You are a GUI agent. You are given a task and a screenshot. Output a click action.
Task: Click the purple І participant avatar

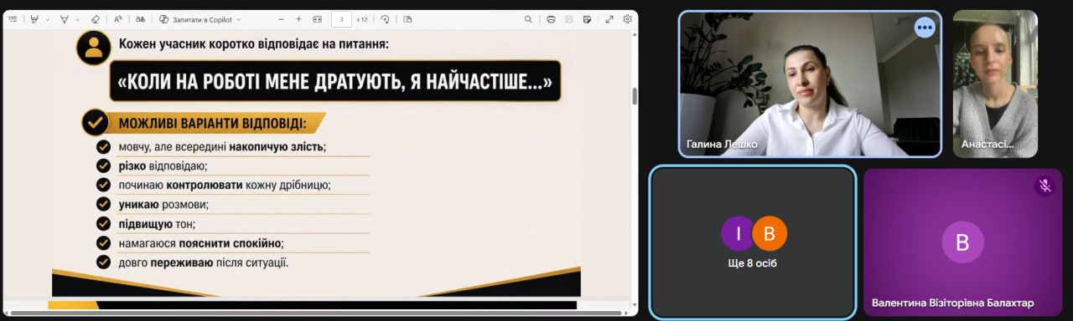pos(739,233)
